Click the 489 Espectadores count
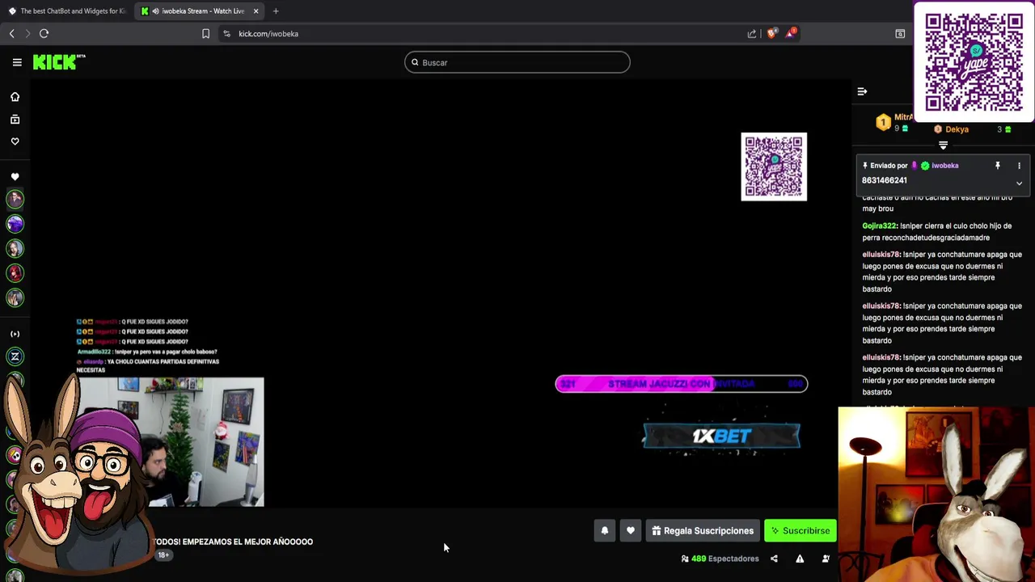This screenshot has width=1035, height=582. pos(720,559)
